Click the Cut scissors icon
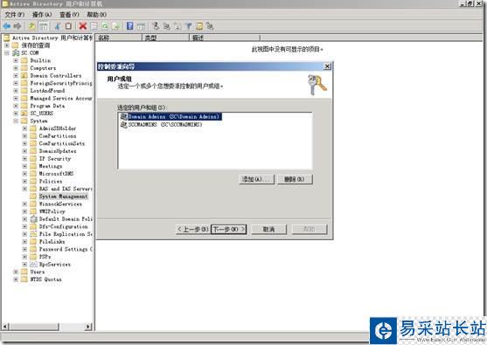This screenshot has width=487, height=345. (57, 26)
